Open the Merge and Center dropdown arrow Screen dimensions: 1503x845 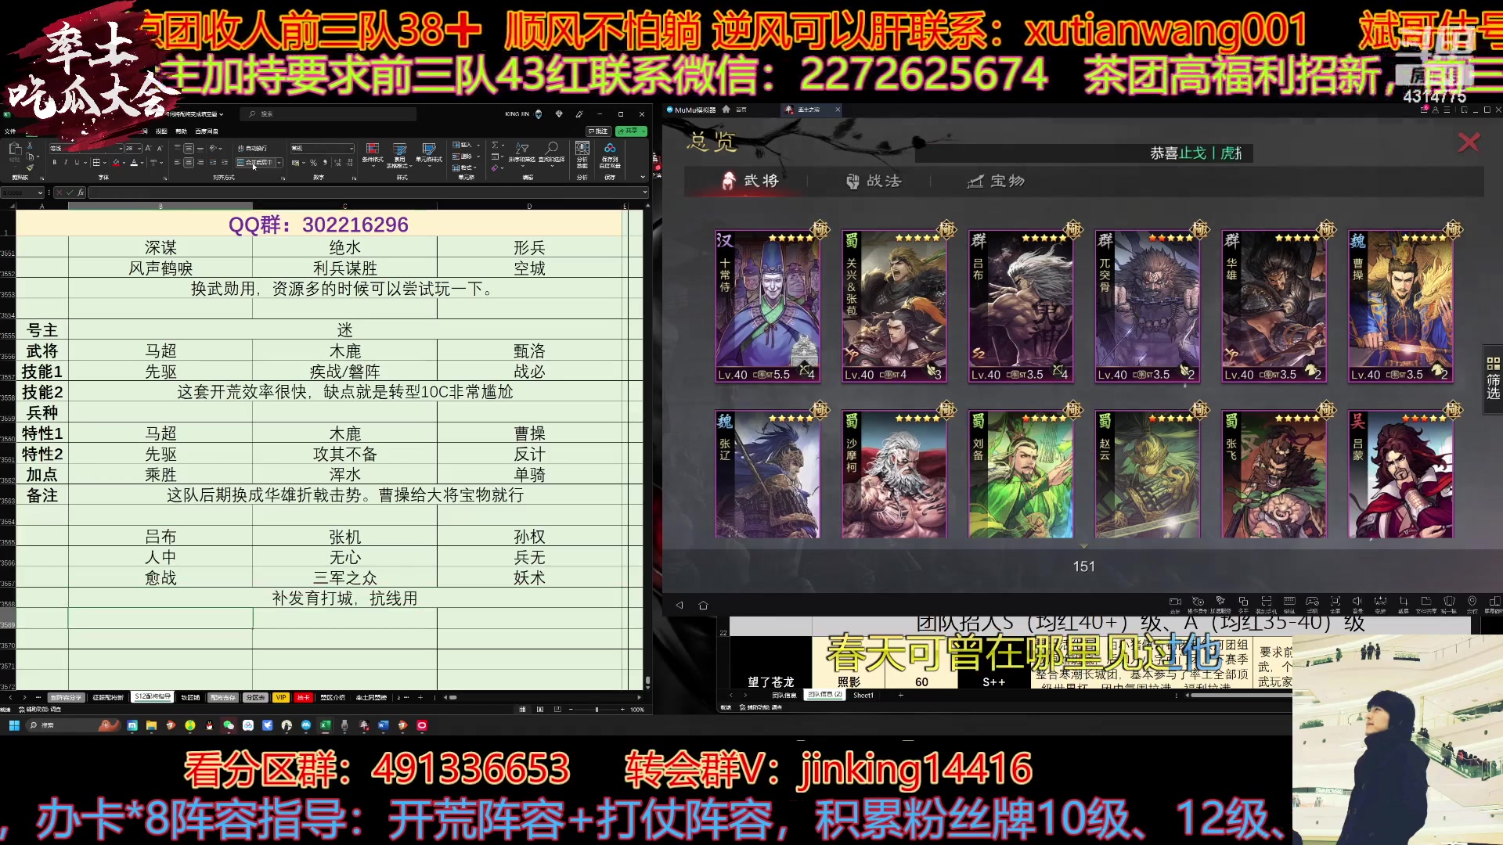pos(279,162)
